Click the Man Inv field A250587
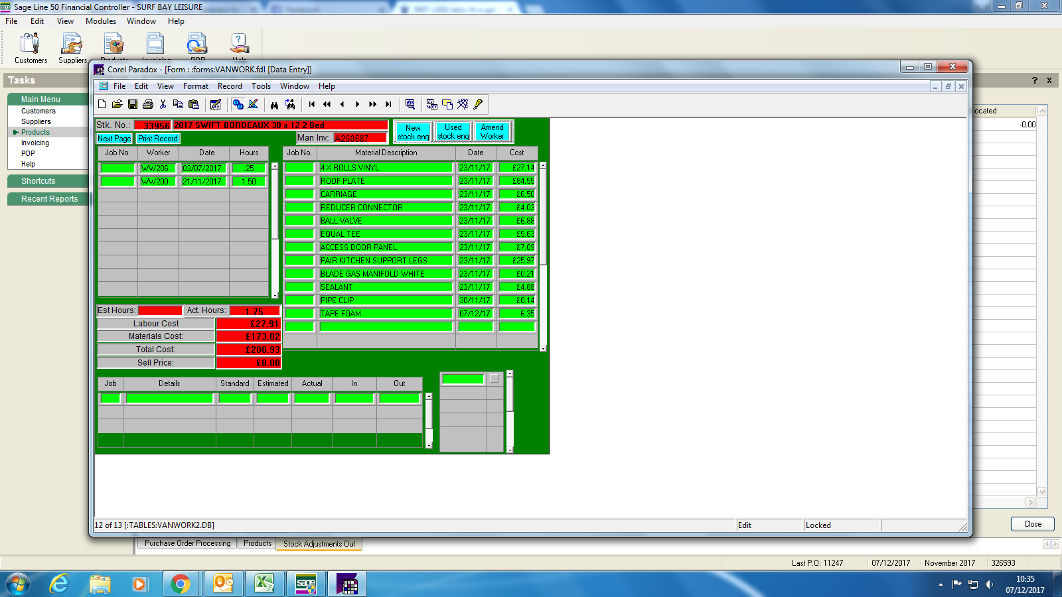This screenshot has width=1062, height=597. [360, 138]
